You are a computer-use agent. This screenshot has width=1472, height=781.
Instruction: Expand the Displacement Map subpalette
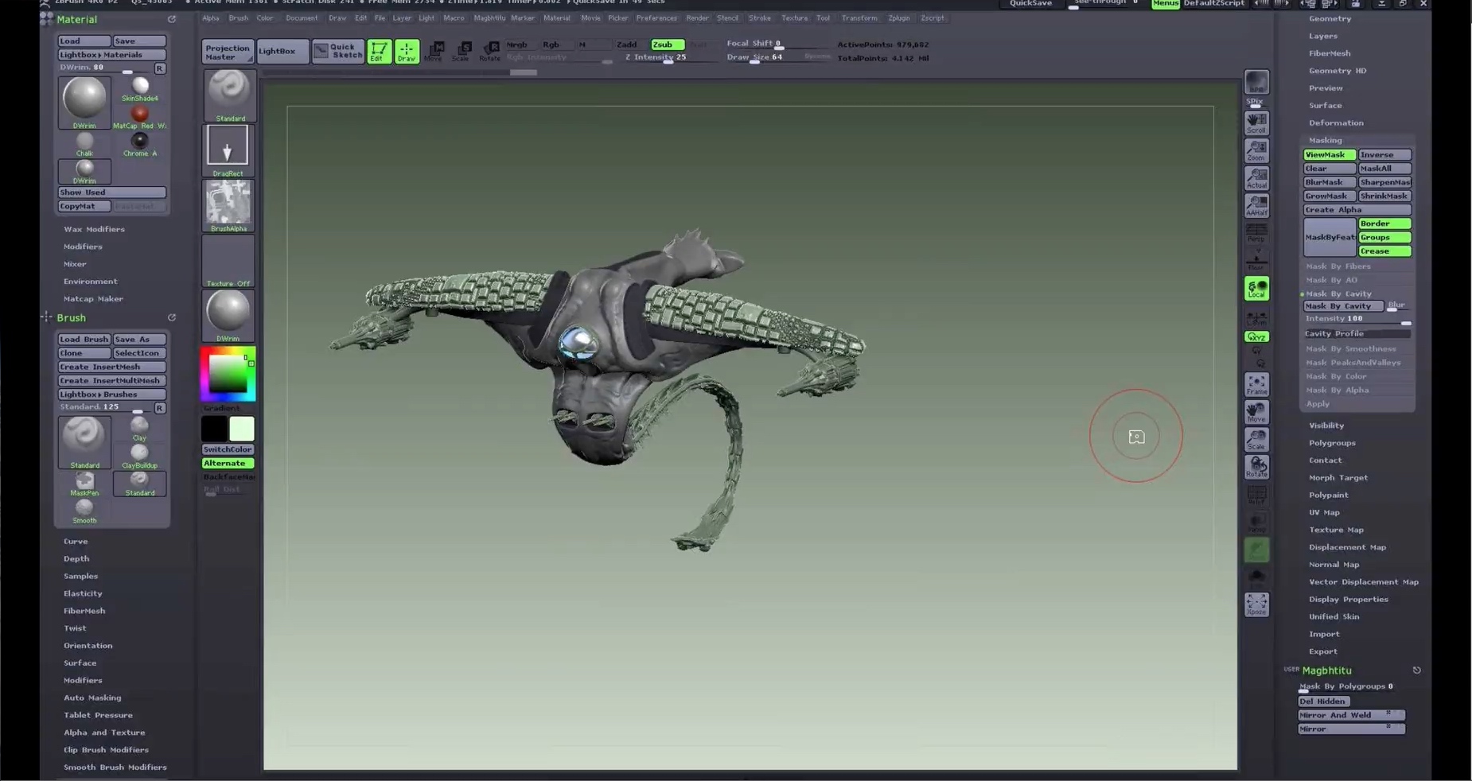tap(1347, 547)
